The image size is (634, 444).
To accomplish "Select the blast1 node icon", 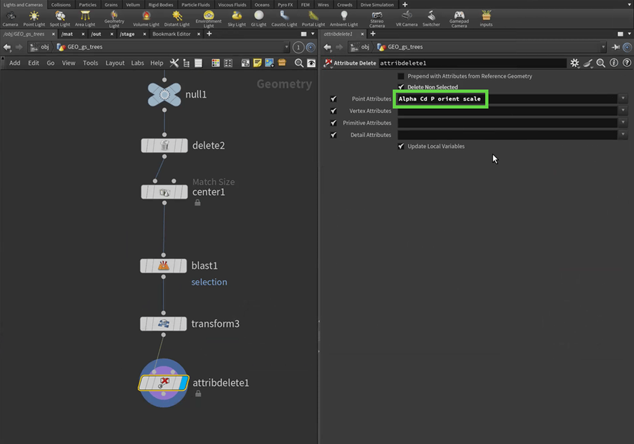I will click(x=164, y=265).
